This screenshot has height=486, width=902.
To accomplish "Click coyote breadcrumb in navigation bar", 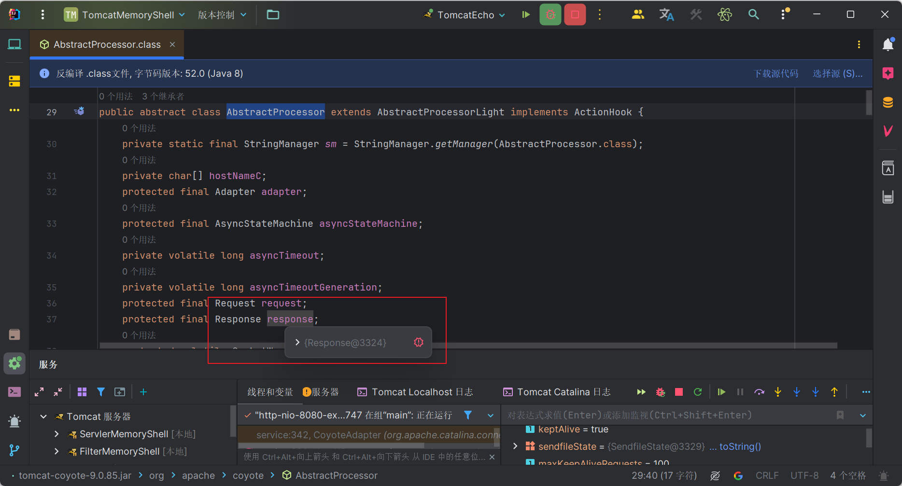I will [248, 475].
